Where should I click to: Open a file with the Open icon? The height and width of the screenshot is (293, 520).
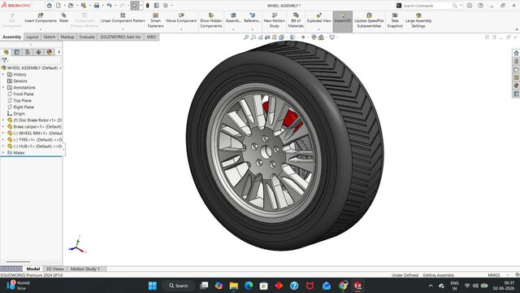71,6
